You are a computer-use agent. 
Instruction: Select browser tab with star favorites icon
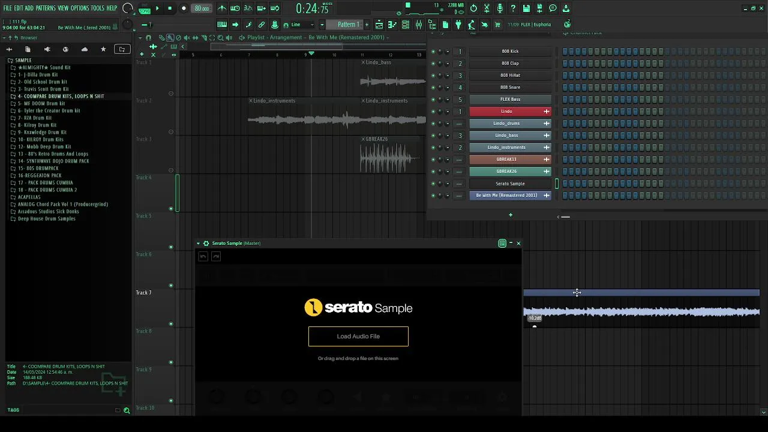click(x=103, y=49)
